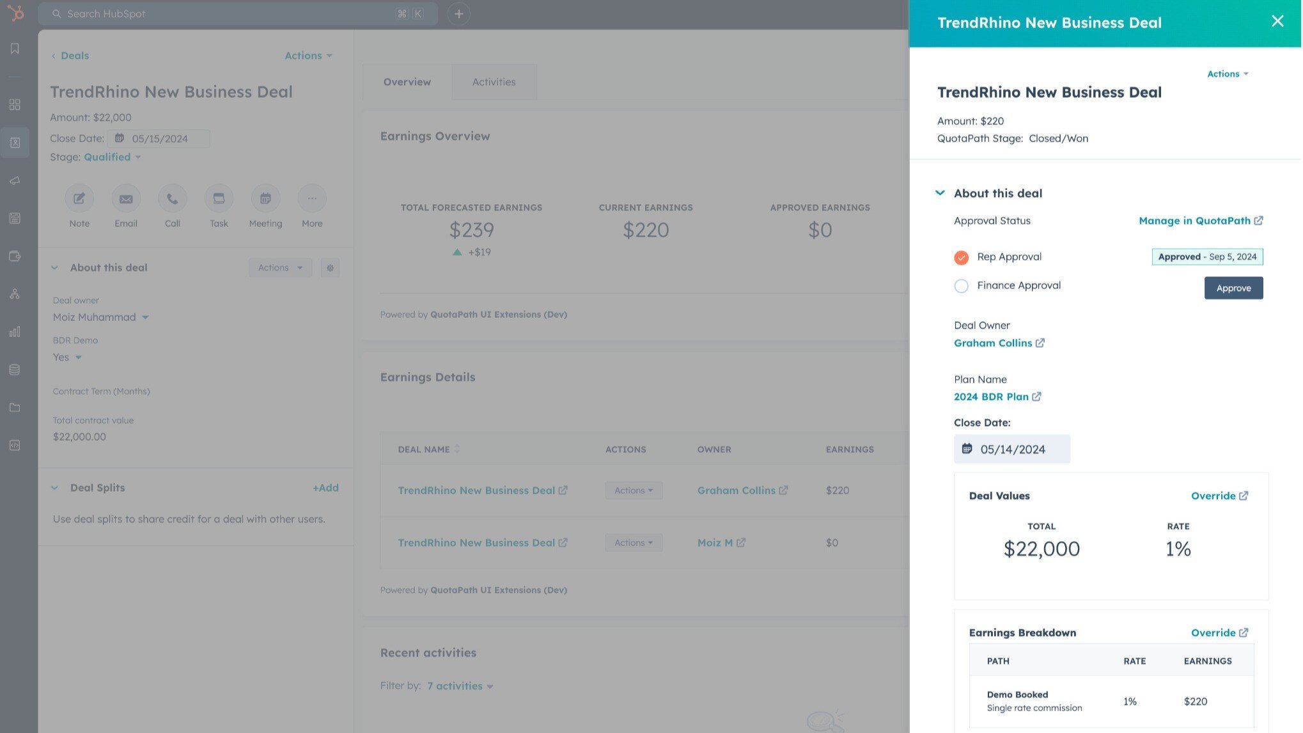Screen dimensions: 1303x733
Task: Click the Search HubSpot field
Action: (237, 13)
